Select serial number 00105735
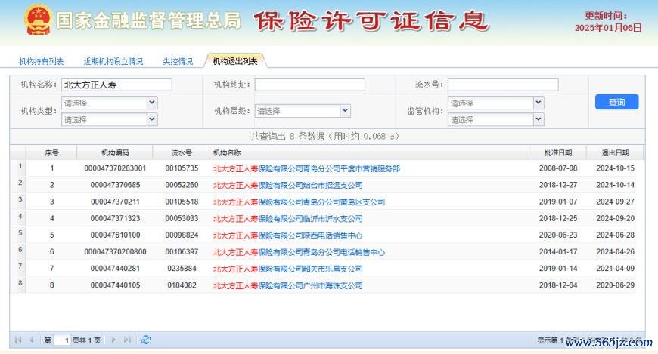The width and height of the screenshot is (658, 354). [x=182, y=168]
